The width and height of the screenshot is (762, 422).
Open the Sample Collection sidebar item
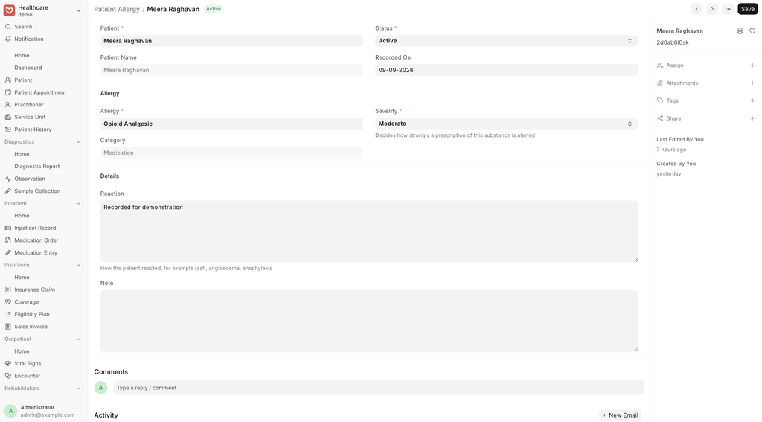click(x=37, y=191)
